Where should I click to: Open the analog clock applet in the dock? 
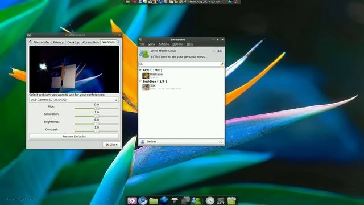click(210, 200)
